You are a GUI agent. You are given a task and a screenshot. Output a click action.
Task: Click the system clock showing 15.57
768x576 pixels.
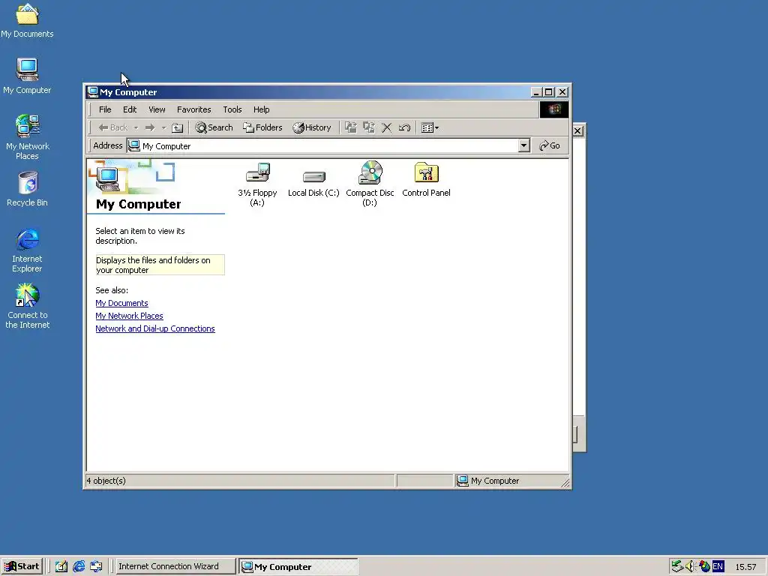tap(745, 567)
